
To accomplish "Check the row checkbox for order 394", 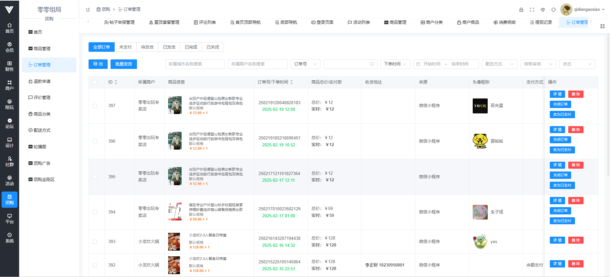I will click(x=95, y=212).
